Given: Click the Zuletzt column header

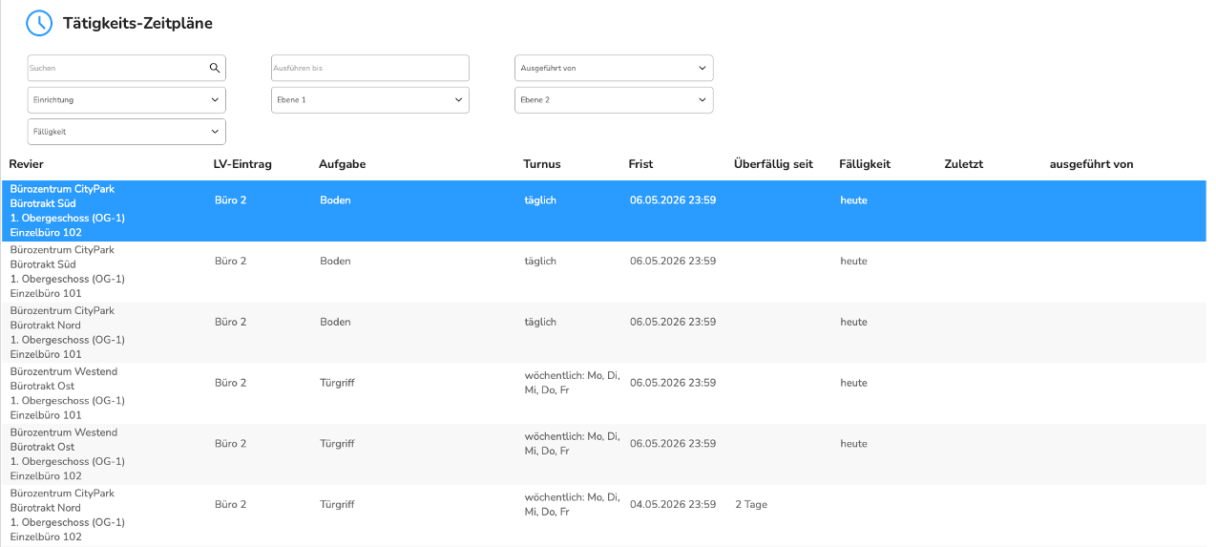Looking at the screenshot, I should coord(963,164).
